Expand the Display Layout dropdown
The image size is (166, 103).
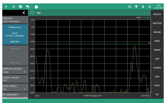pyautogui.click(x=15, y=70)
